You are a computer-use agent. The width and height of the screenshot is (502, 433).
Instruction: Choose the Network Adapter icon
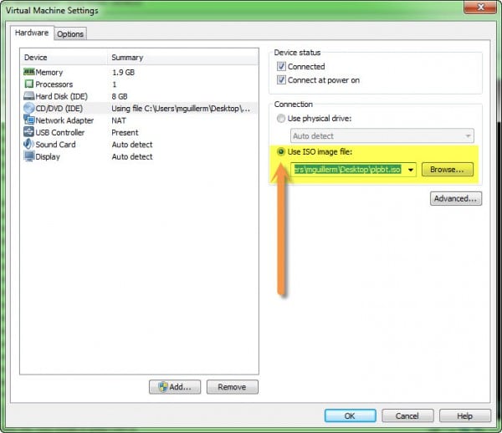click(28, 120)
